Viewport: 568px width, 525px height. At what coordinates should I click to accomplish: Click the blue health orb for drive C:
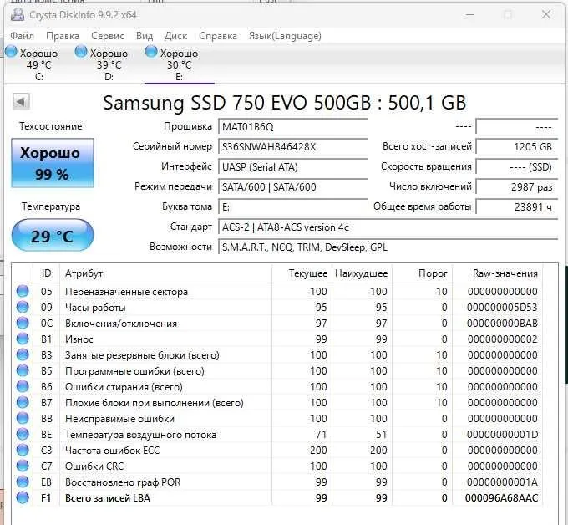click(11, 52)
